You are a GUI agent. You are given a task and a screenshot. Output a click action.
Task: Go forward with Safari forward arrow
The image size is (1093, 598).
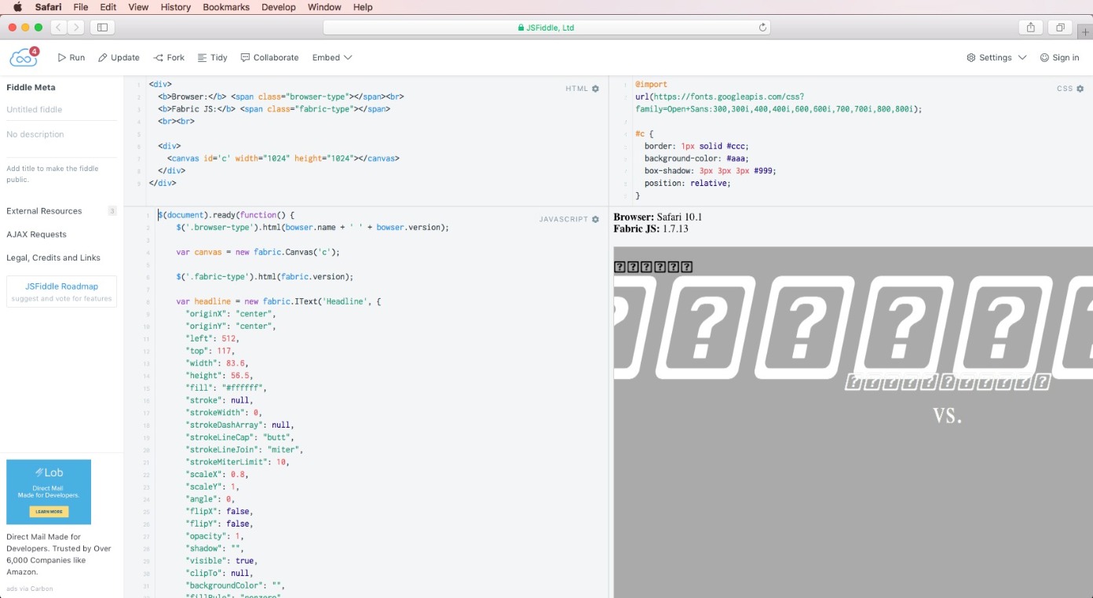pos(76,27)
